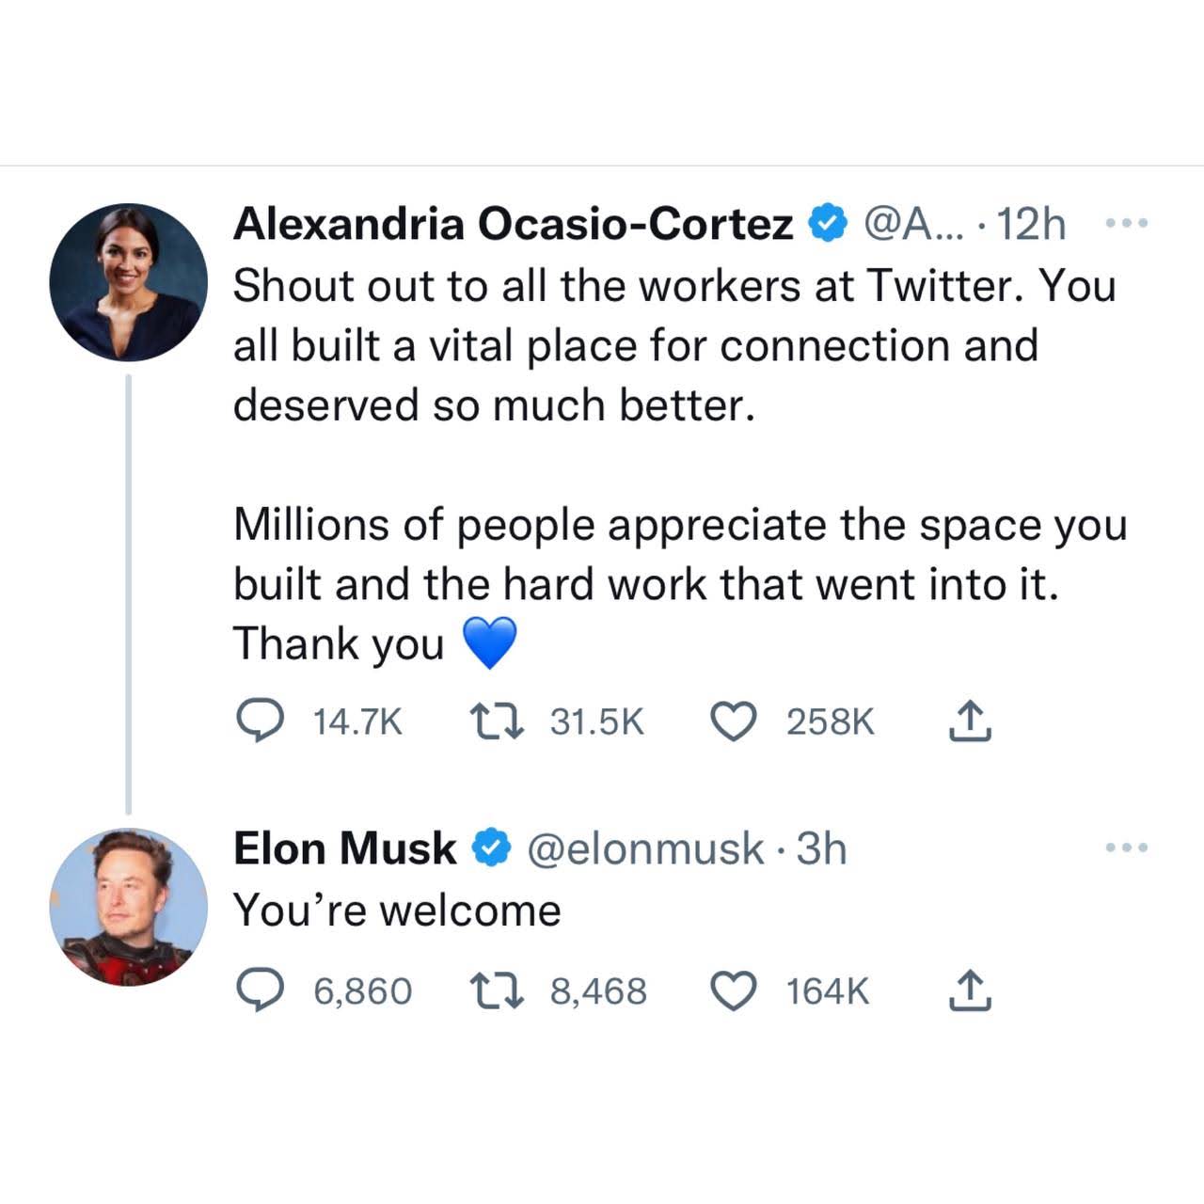This screenshot has height=1204, width=1204.
Task: Share the "You're welcome" tweet
Action: click(969, 990)
